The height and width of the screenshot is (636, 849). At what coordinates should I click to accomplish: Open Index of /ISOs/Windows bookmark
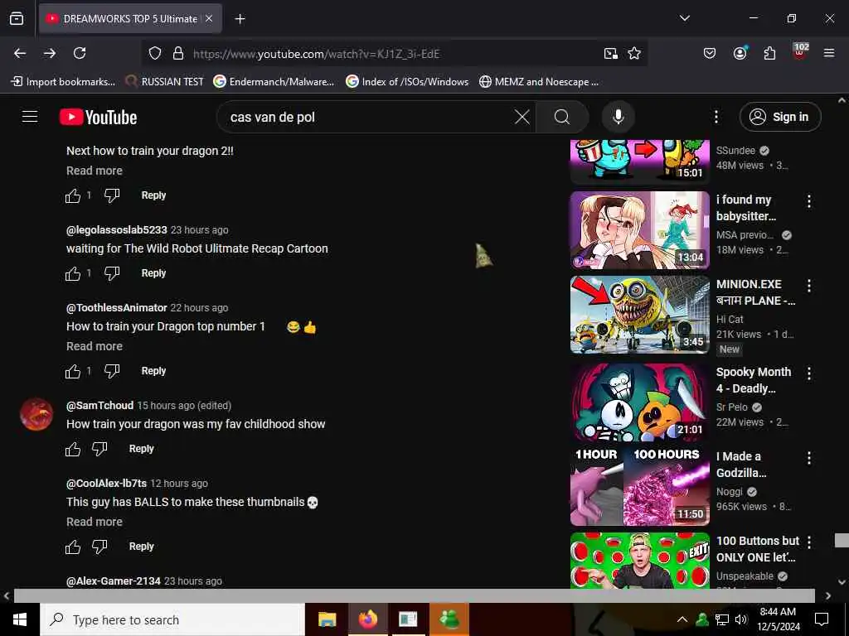coord(407,82)
